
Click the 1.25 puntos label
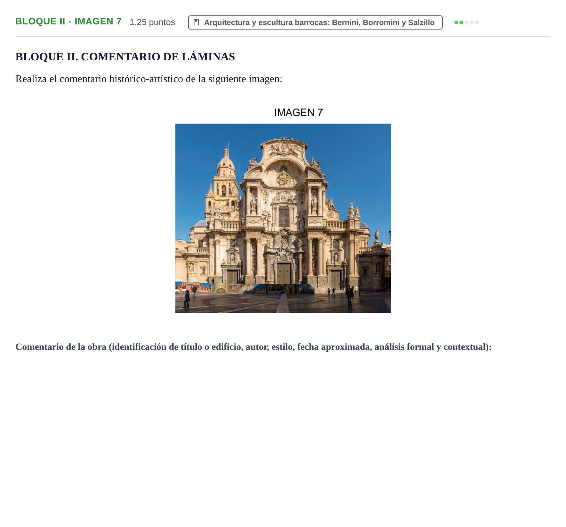tap(152, 22)
